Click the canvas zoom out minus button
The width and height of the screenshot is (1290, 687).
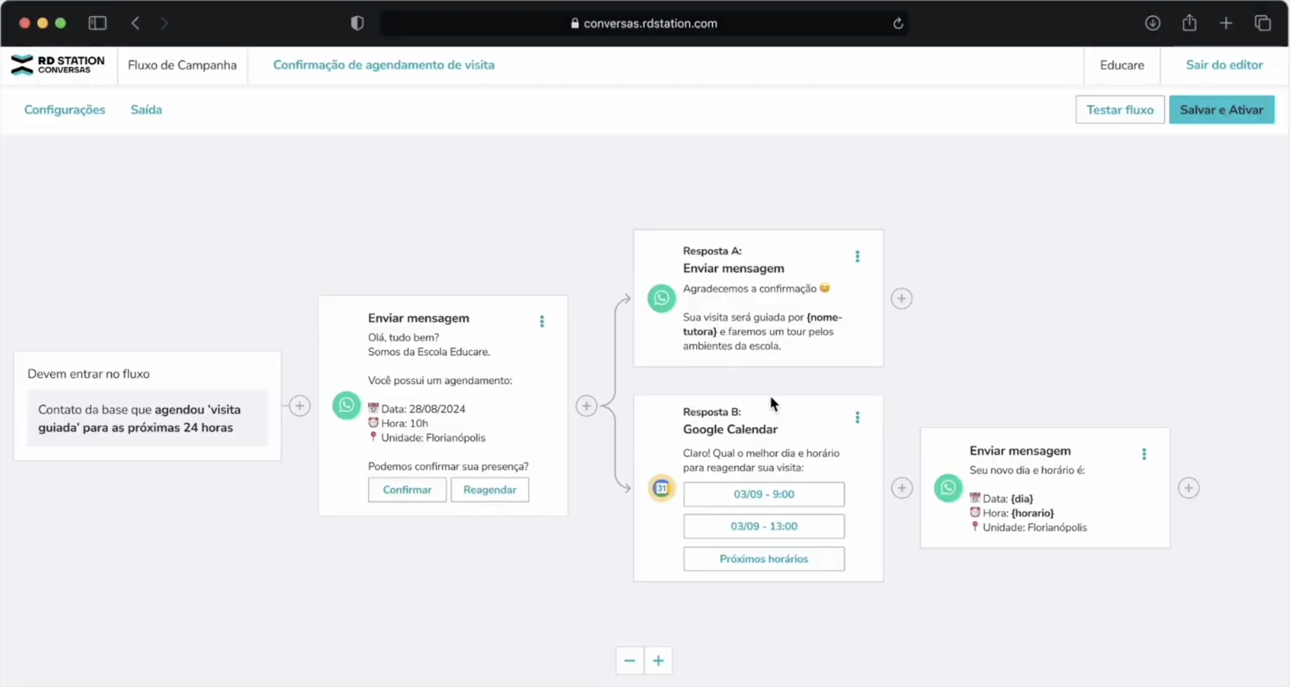tap(630, 660)
